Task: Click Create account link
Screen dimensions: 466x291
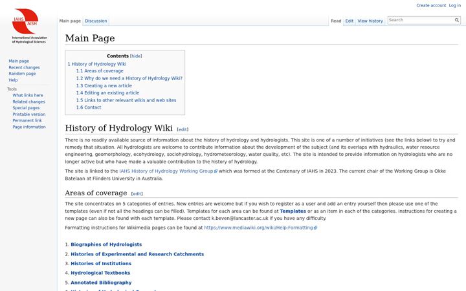Action: (431, 5)
